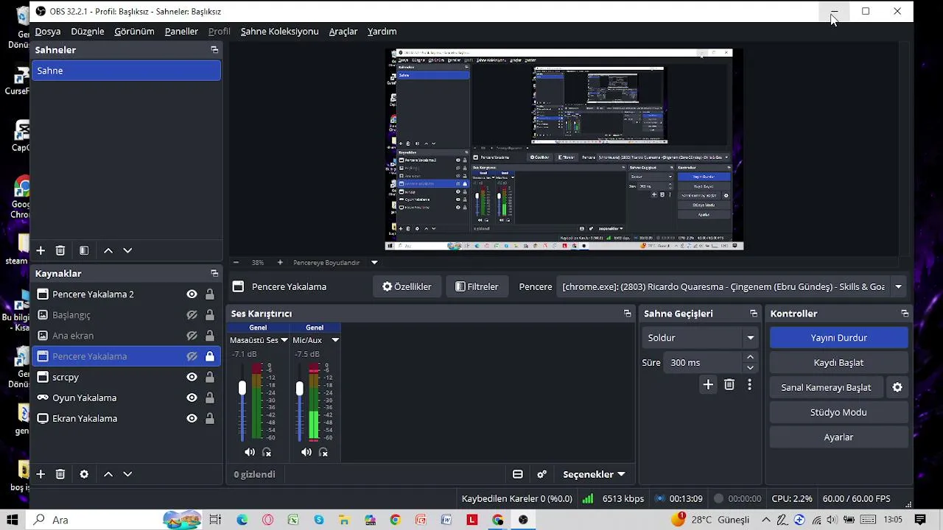This screenshot has height=530, width=943.
Task: Start the virtual camera with Sanal Kamerayı Başlat
Action: click(x=826, y=387)
